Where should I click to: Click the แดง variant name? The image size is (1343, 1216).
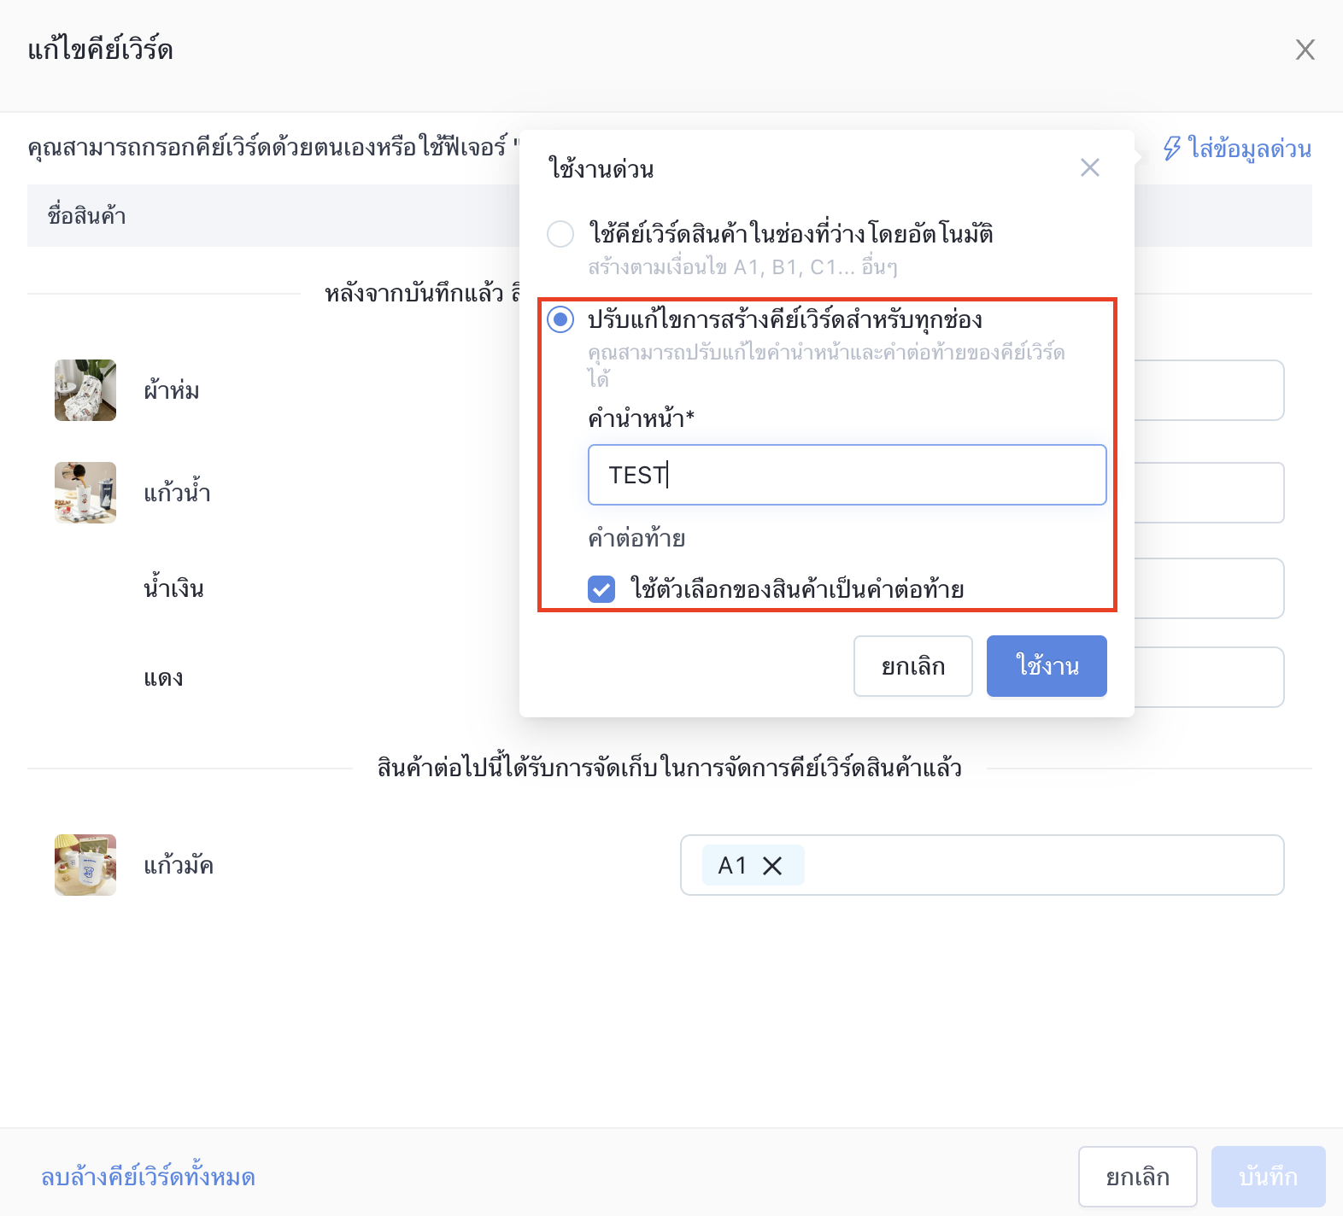(163, 678)
